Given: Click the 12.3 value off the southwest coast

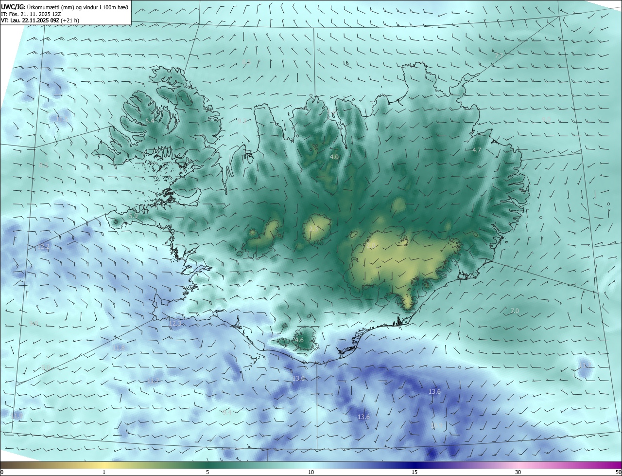Looking at the screenshot, I should [x=174, y=323].
